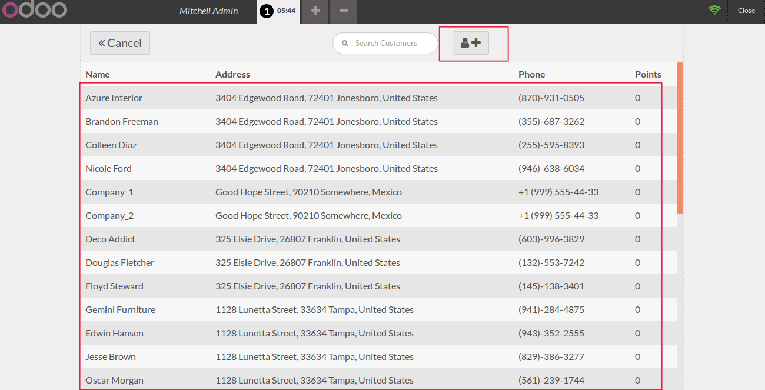Select customer Company_1
This screenshot has height=390, width=765.
pyautogui.click(x=378, y=192)
